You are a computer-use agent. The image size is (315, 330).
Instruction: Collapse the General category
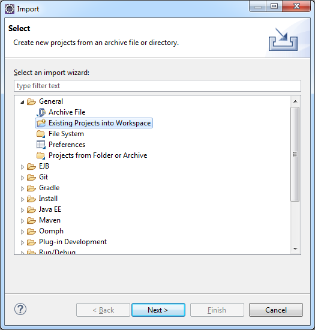click(22, 102)
